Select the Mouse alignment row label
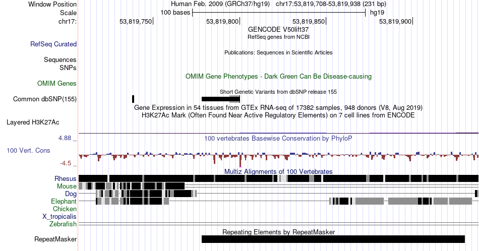Image resolution: width=479 pixels, height=251 pixels. click(x=67, y=186)
